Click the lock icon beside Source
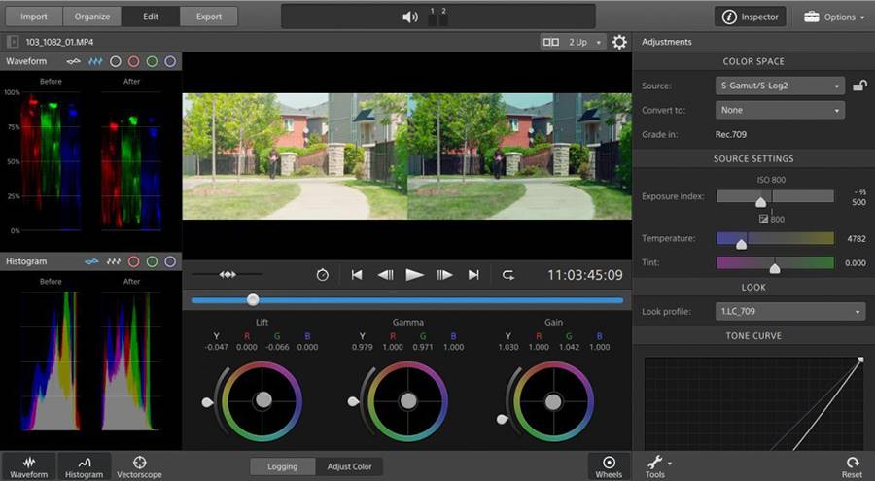Screen dimensions: 875x481 859,86
